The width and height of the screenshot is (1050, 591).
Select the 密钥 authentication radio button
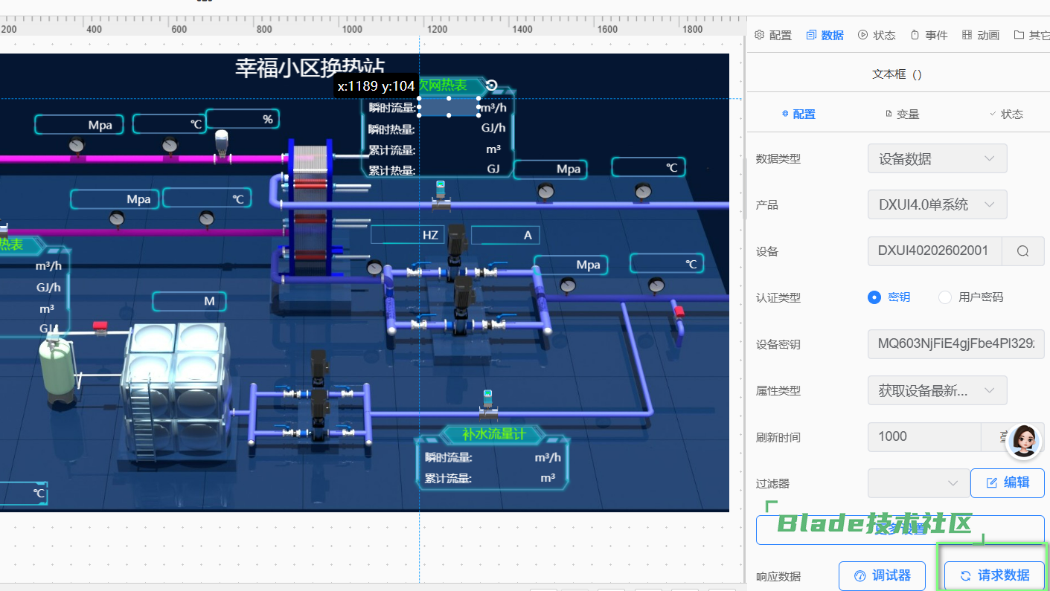click(x=874, y=297)
